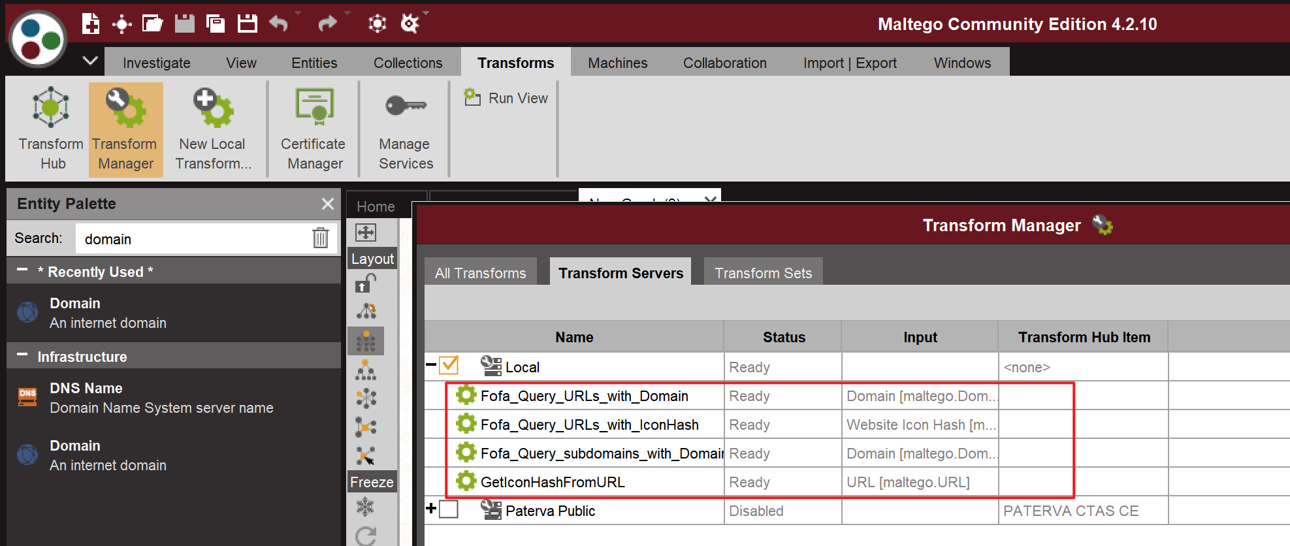Open the Import | Export ribbon tab
The height and width of the screenshot is (546, 1290).
850,63
